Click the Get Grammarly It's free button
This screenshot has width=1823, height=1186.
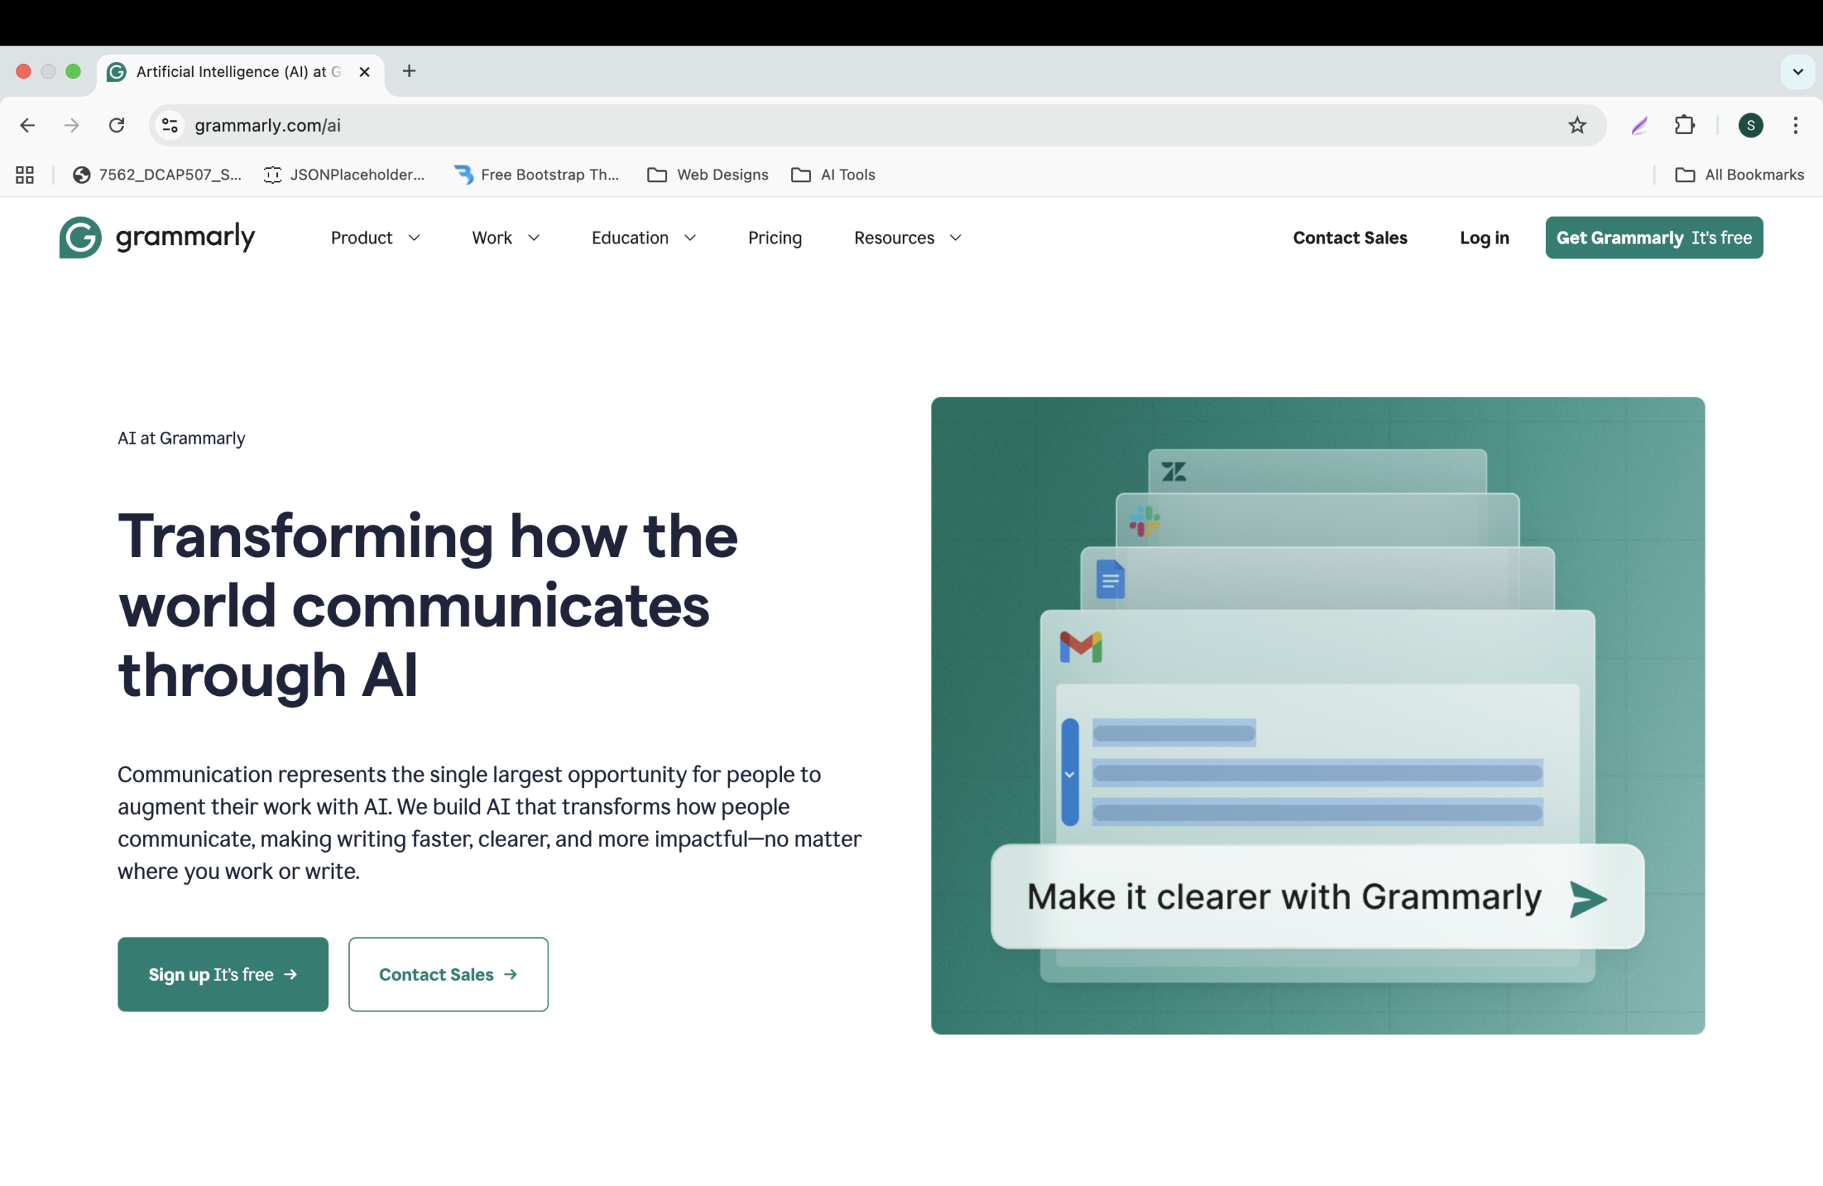pos(1653,237)
